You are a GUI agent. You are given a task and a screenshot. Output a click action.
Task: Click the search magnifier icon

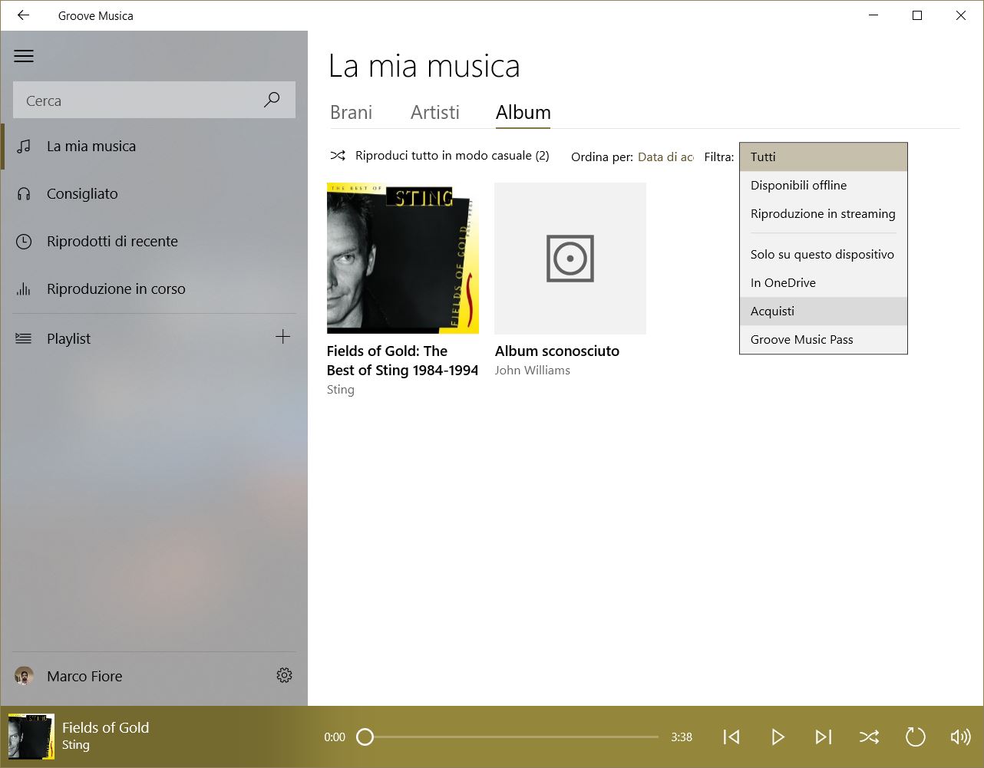[272, 100]
